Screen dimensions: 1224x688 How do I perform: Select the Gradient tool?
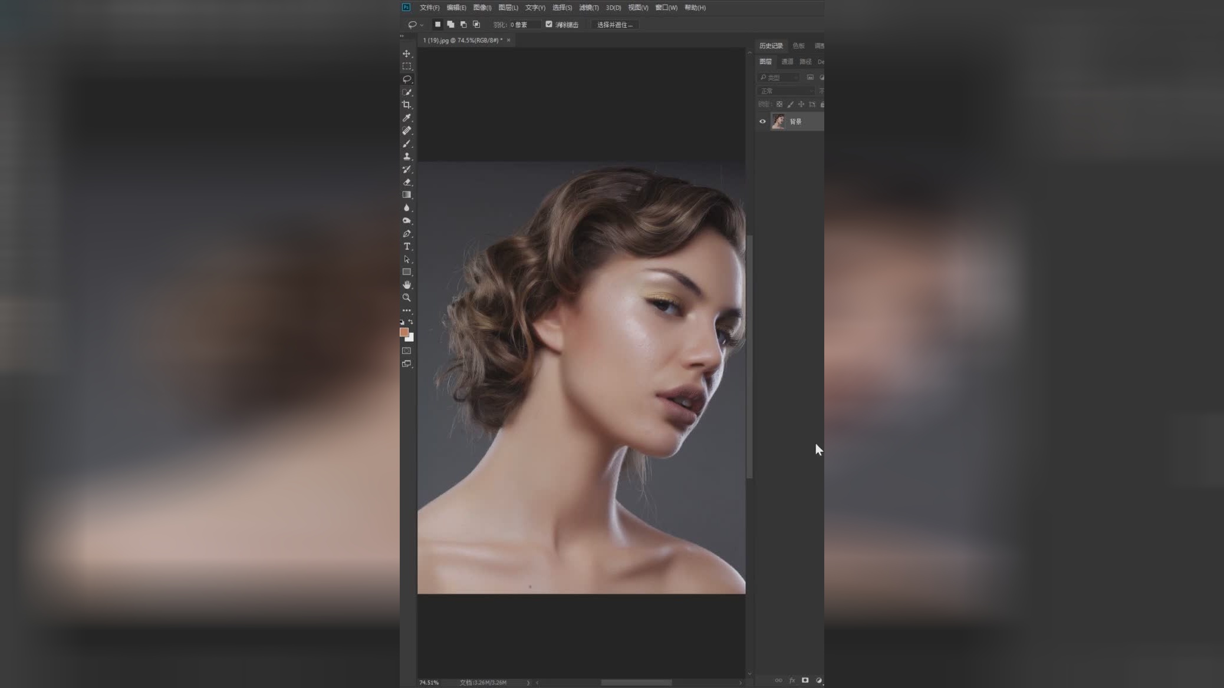click(x=407, y=195)
